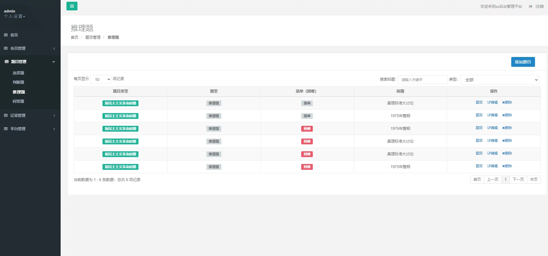Click the 注销 logout icon
Viewport: 548px width, 256px height.
[x=530, y=6]
